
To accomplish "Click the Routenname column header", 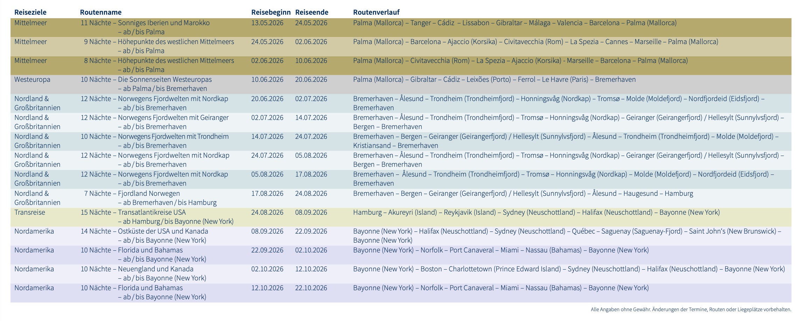I will (101, 12).
